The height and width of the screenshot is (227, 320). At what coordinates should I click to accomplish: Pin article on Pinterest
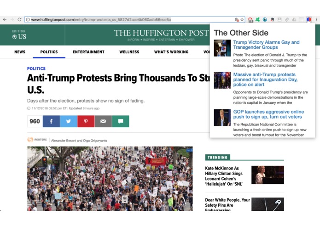[x=86, y=121]
